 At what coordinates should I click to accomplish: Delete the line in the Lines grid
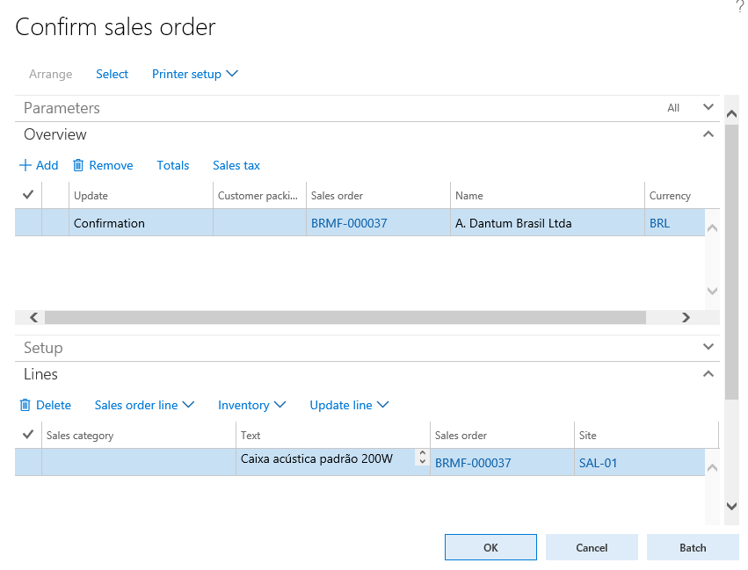(x=46, y=405)
